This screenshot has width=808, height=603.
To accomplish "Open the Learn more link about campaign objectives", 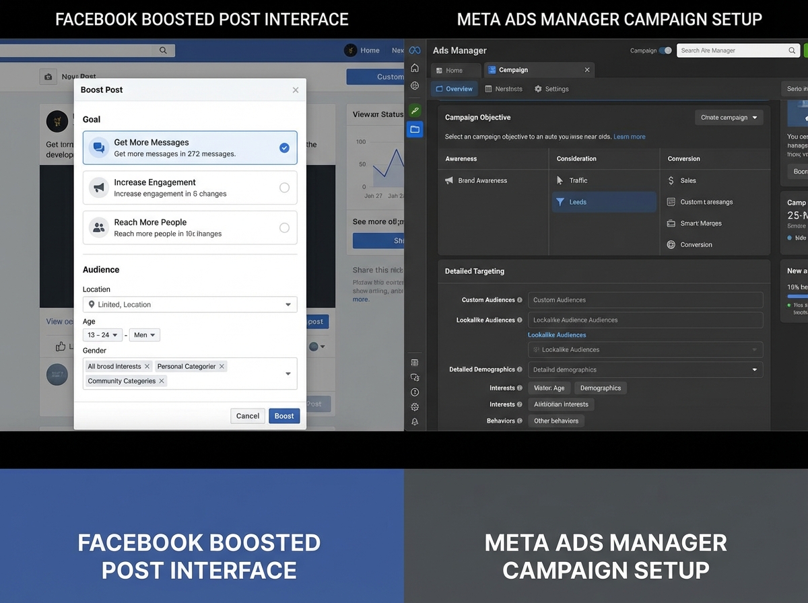I will coord(630,136).
